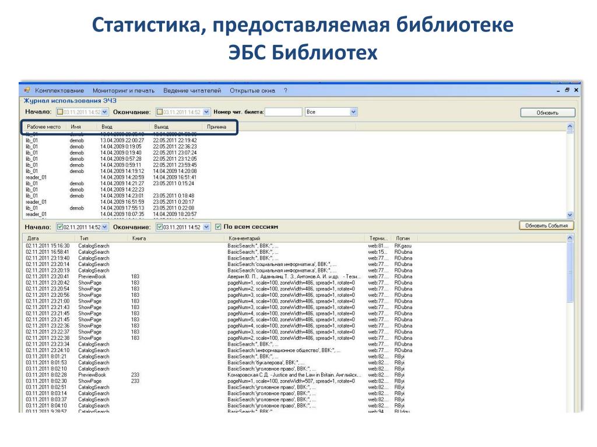Click the zoneWidth=507 ShowPage comment
This screenshot has height=447, width=597.
coord(291,381)
